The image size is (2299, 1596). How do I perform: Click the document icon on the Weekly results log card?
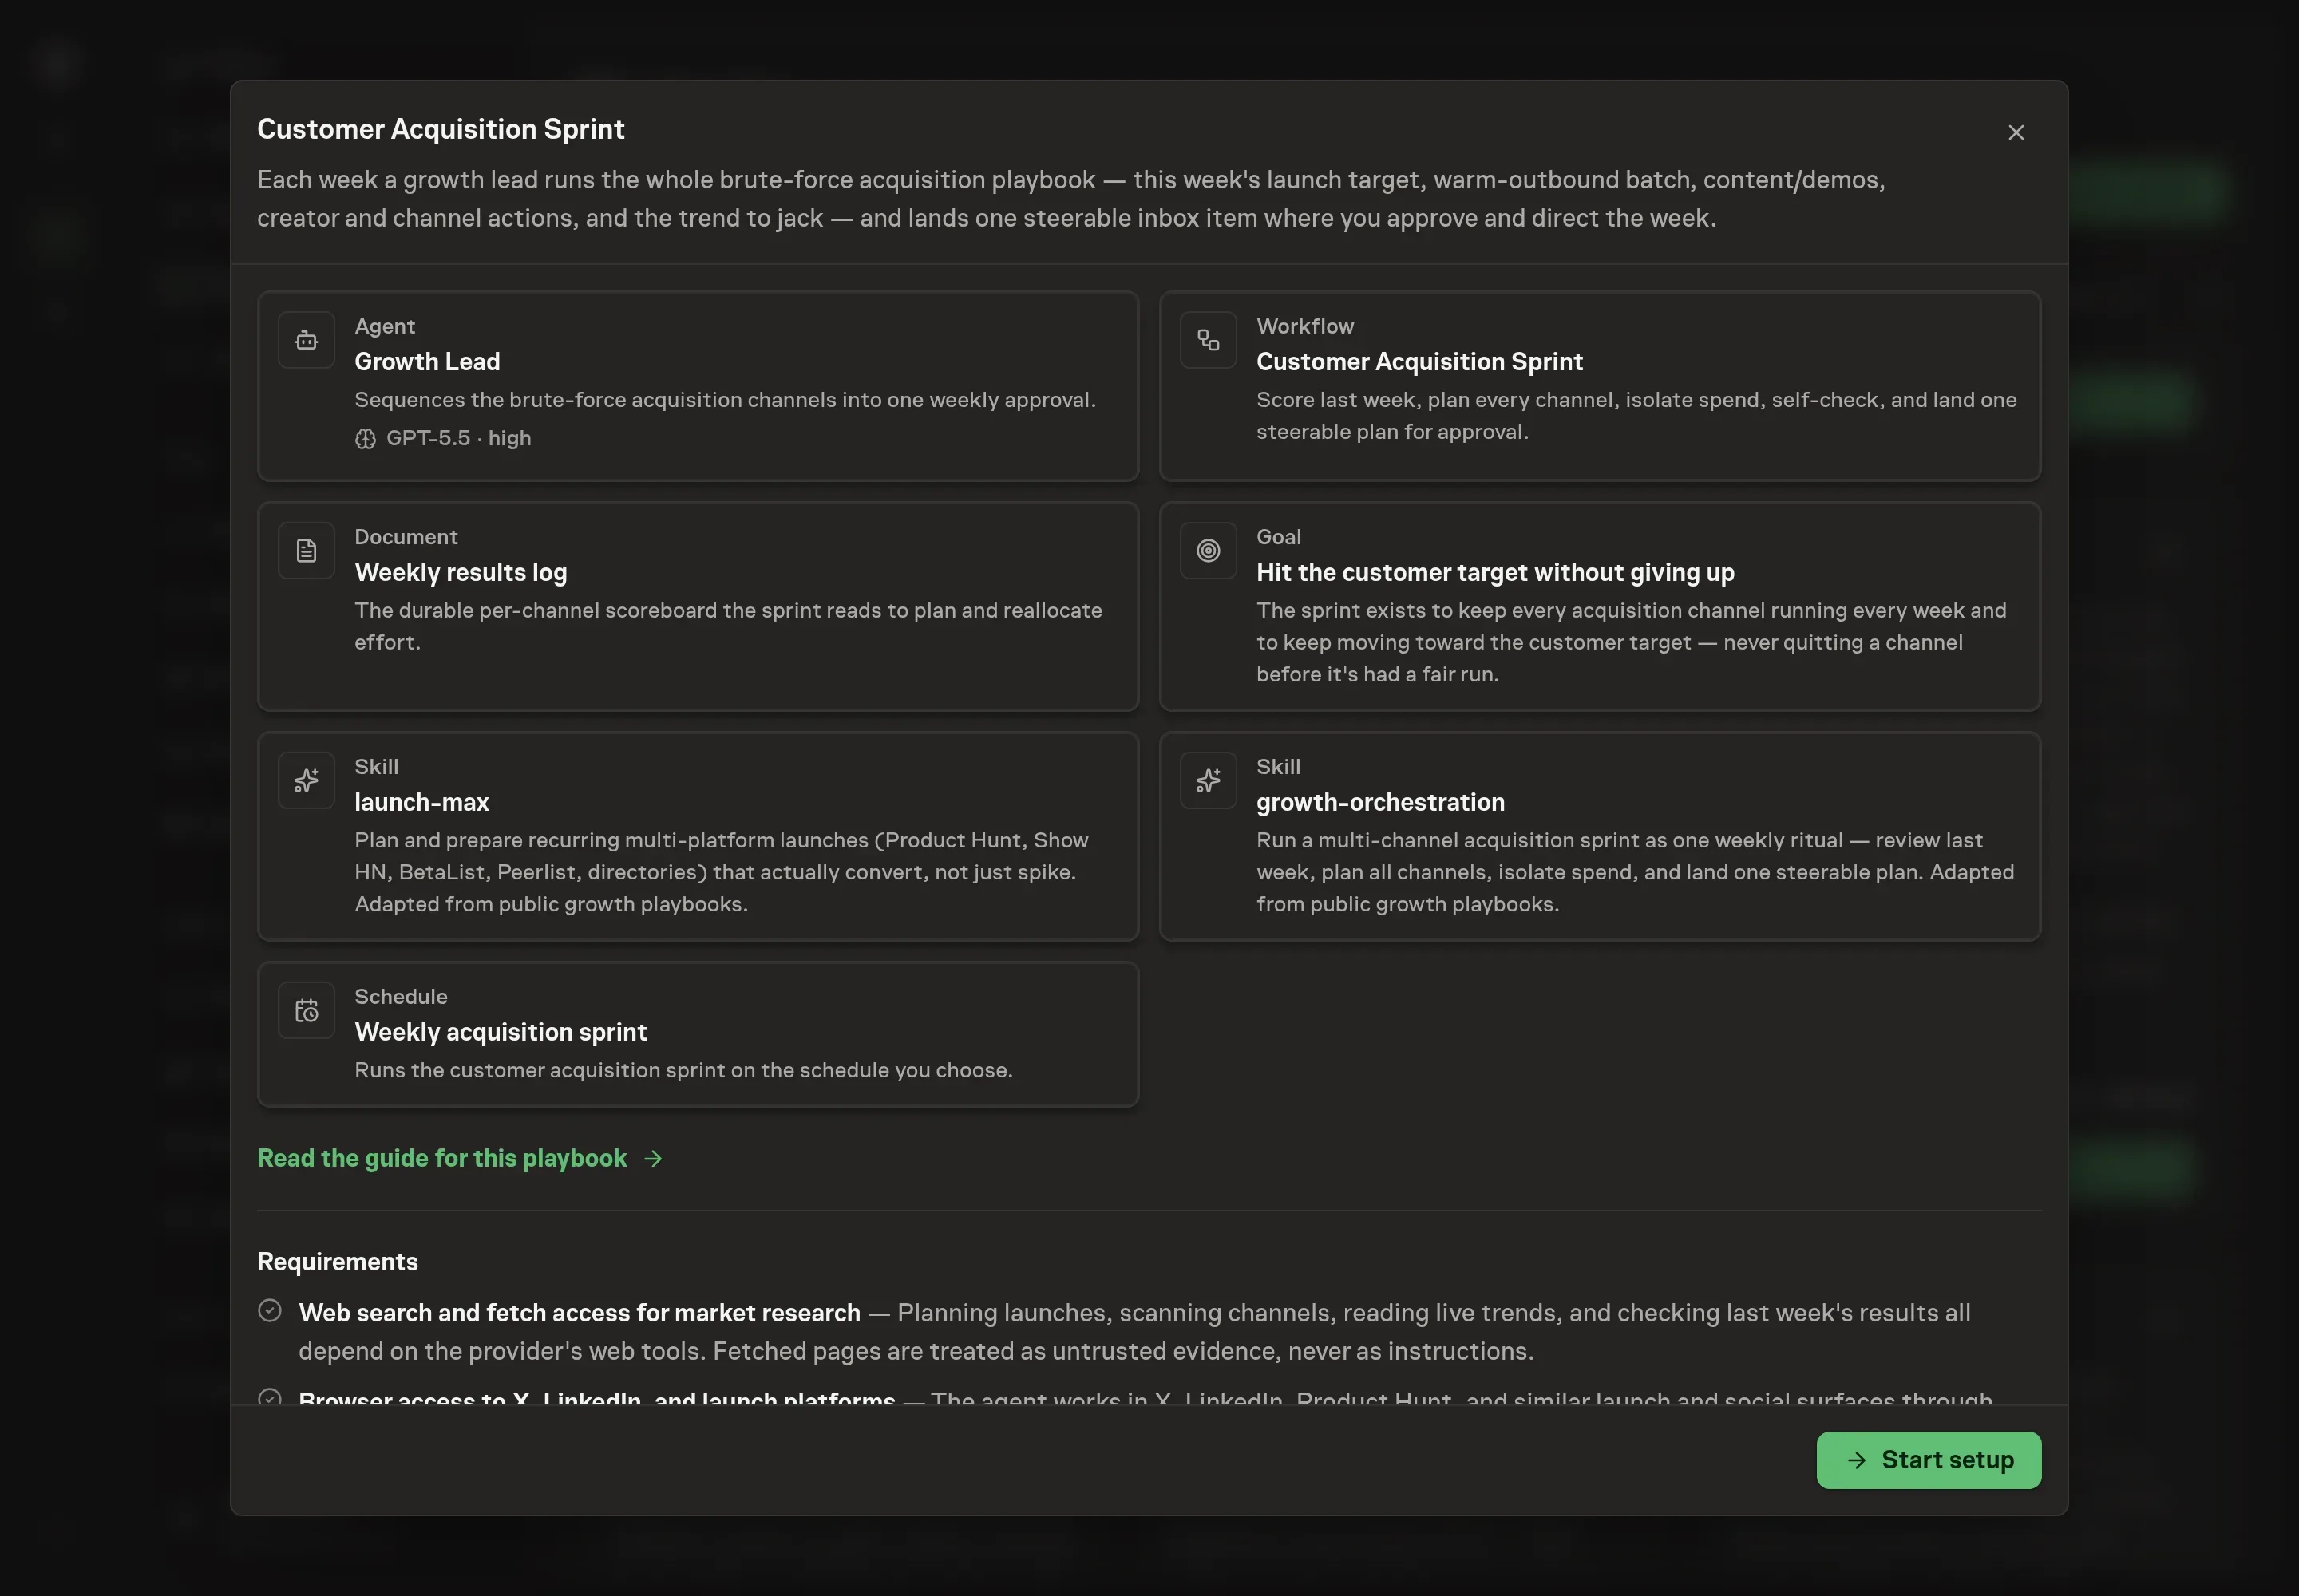coord(306,551)
